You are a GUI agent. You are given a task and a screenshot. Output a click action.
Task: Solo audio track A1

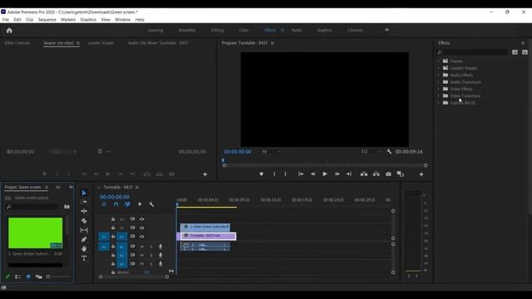click(x=151, y=247)
